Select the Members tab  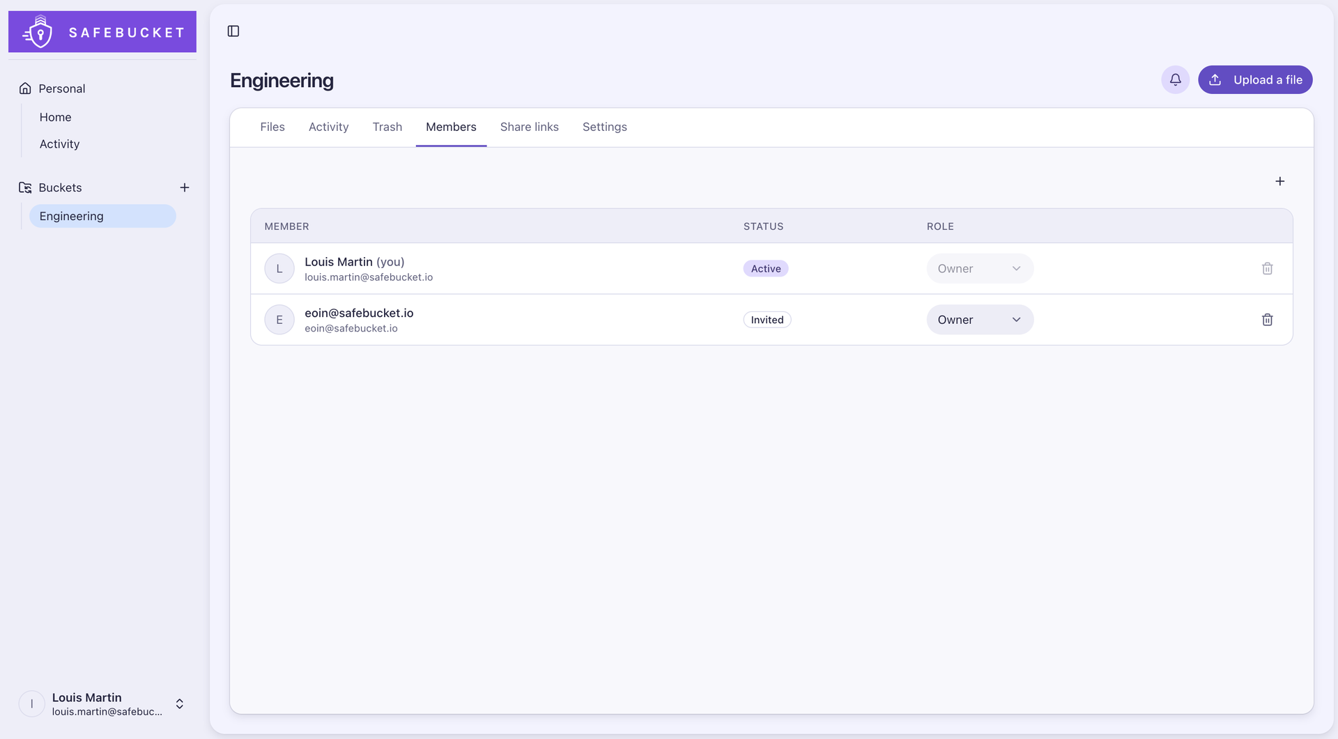[451, 127]
